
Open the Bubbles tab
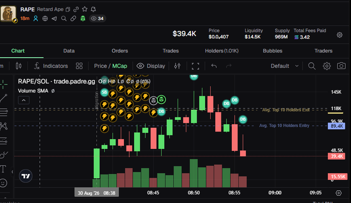[273, 51]
